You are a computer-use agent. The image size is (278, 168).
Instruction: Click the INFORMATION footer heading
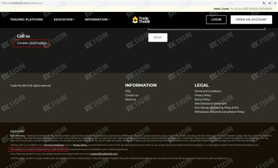tap(141, 85)
